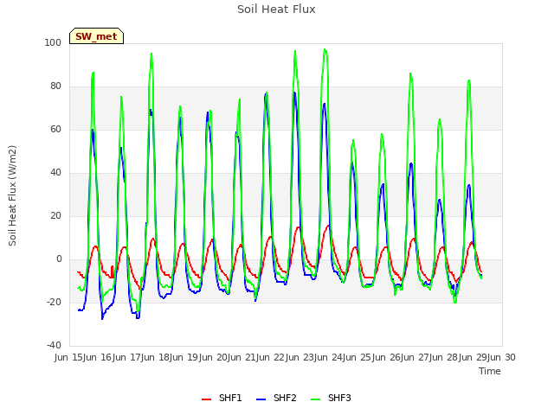Click the 20 y-axis tick label
The width and height of the screenshot is (554, 415).
click(x=55, y=215)
